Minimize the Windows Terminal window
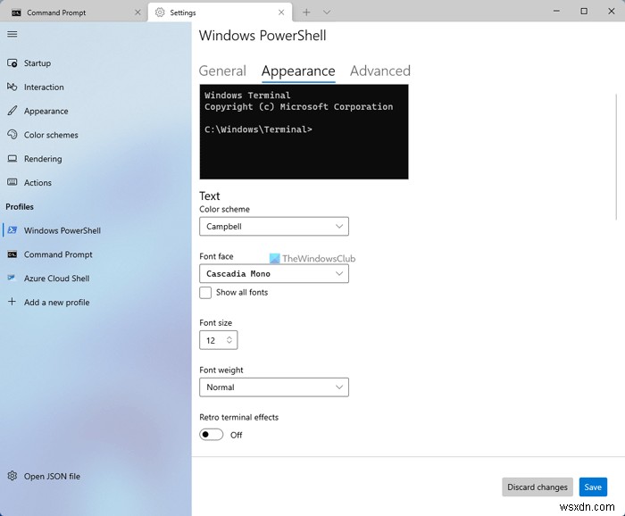 [x=556, y=11]
